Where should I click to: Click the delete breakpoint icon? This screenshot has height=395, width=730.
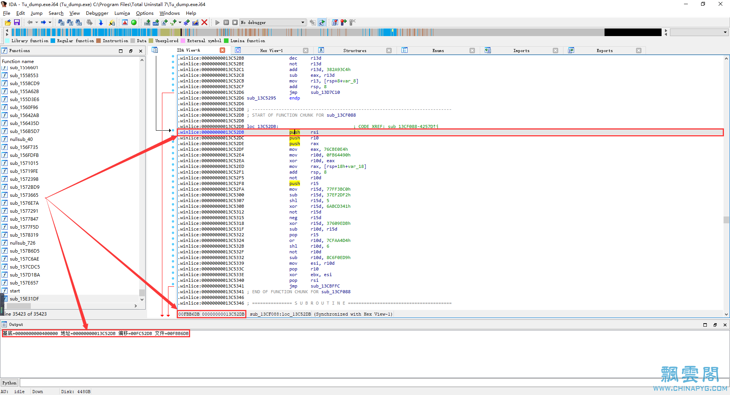pyautogui.click(x=352, y=22)
